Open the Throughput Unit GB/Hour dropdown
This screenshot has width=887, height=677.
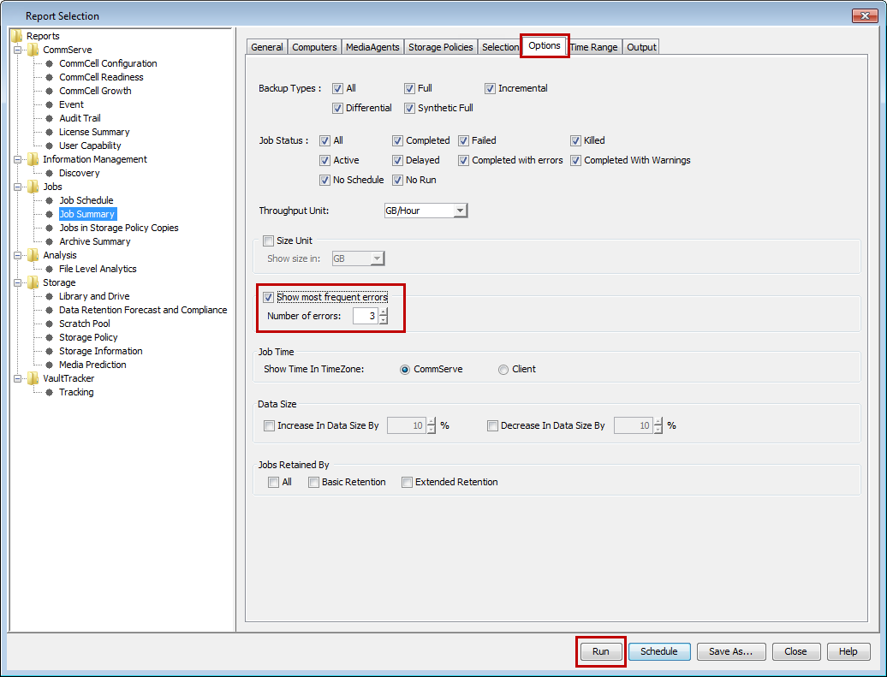click(461, 211)
